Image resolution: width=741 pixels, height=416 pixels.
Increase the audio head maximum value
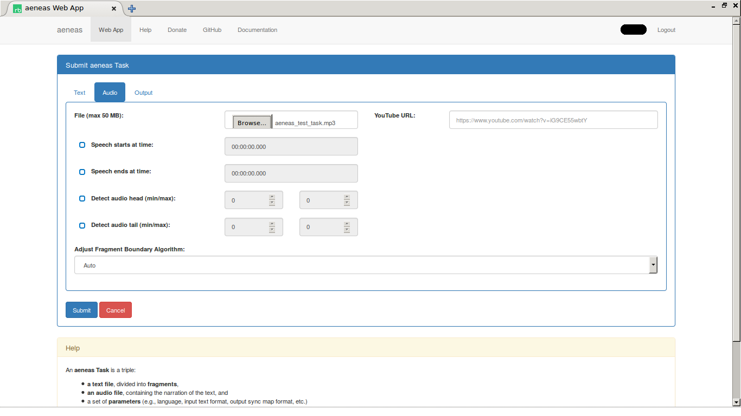347,197
